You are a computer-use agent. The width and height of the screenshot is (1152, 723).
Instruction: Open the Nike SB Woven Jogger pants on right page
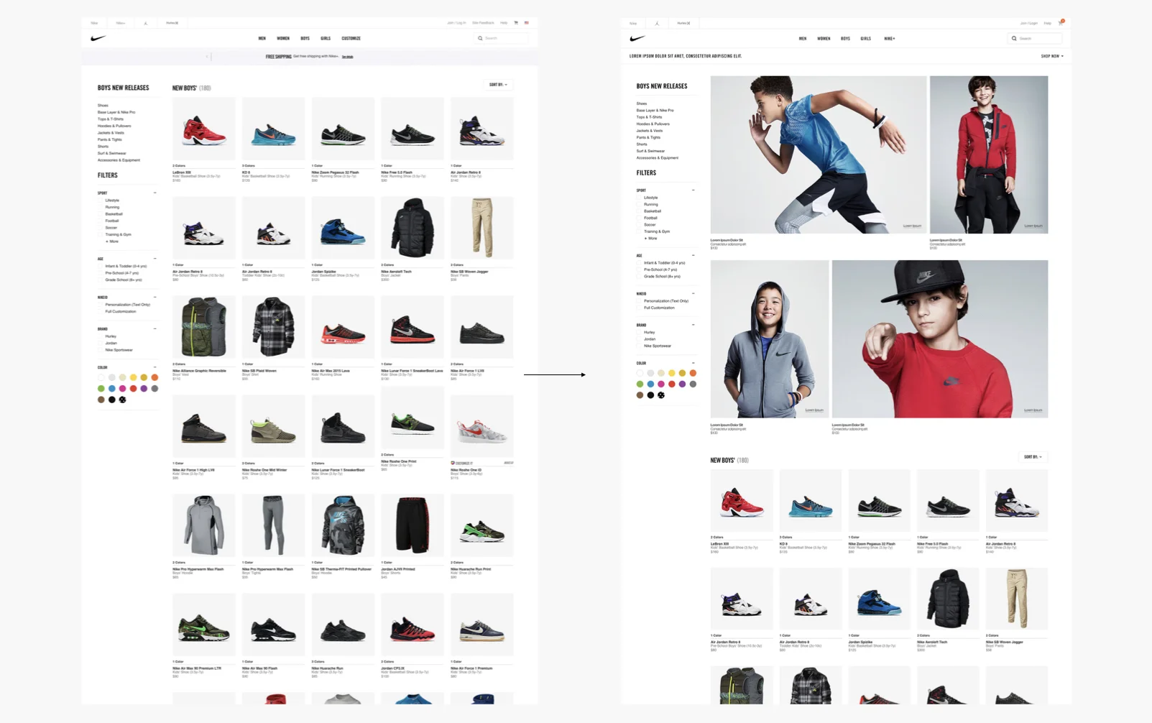(1016, 599)
